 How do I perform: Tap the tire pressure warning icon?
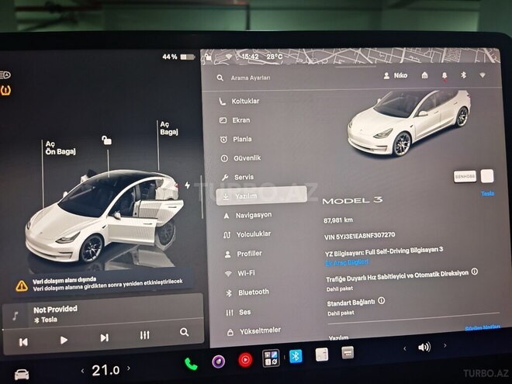(x=5, y=90)
